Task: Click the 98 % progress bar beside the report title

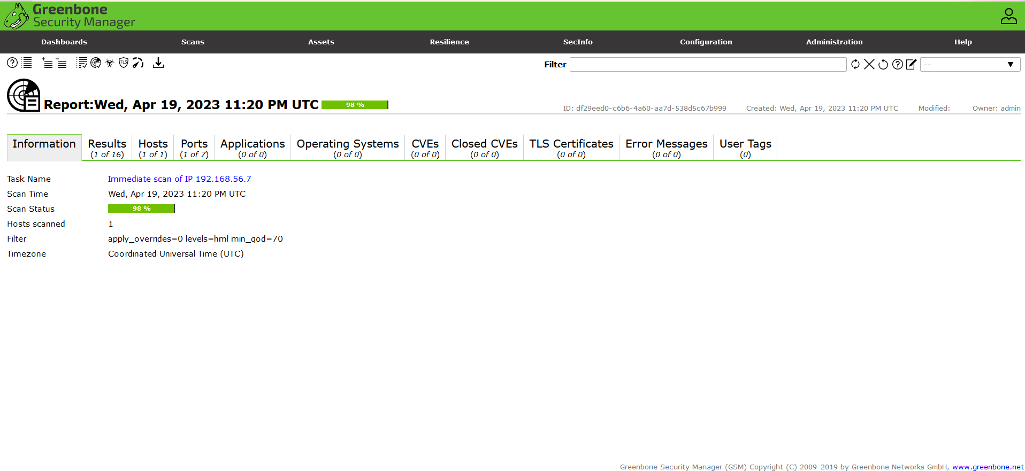Action: pyautogui.click(x=355, y=105)
